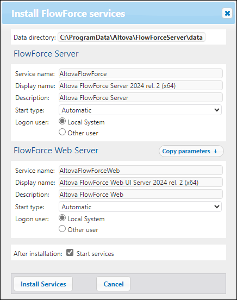Click the Altova FlowForce Server description field
The image size is (237, 300).
141,98
